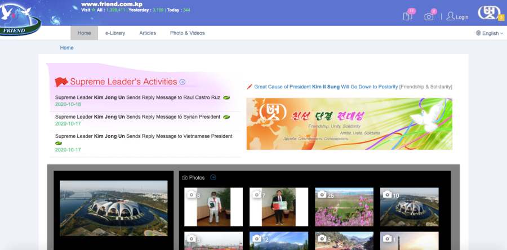Click arrow icon beside Supreme Leader's Activities
This screenshot has height=250, width=507.
[x=183, y=82]
